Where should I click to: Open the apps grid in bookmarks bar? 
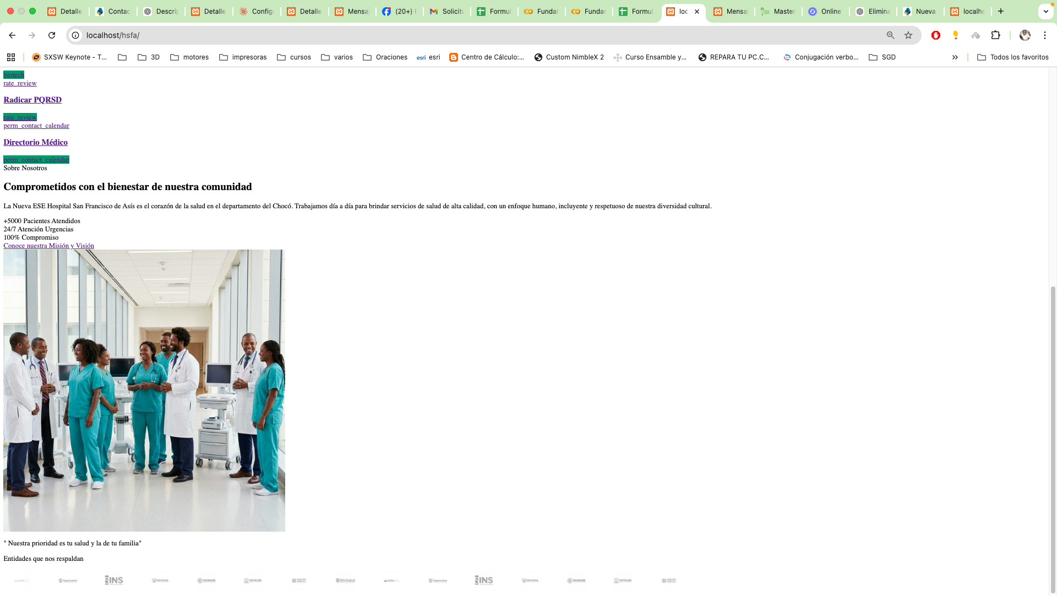point(11,57)
